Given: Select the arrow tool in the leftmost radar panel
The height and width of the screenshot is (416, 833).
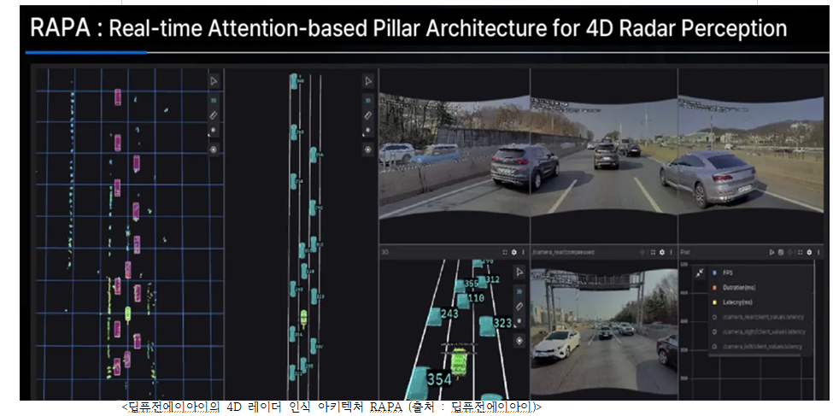Looking at the screenshot, I should [214, 81].
